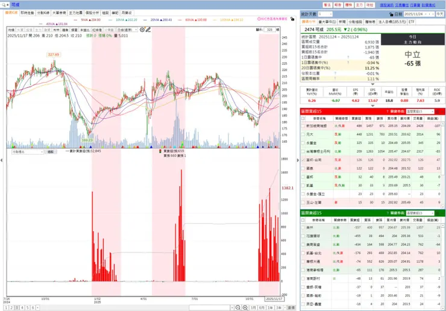This screenshot has height=311, width=446.
Task: Click the icon right of the 區間賣超15 dropdown
Action: (438, 213)
